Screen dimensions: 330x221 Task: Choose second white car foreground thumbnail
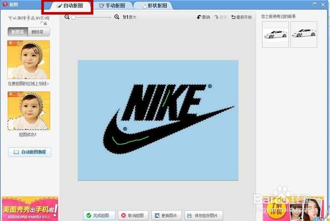pos(304,34)
